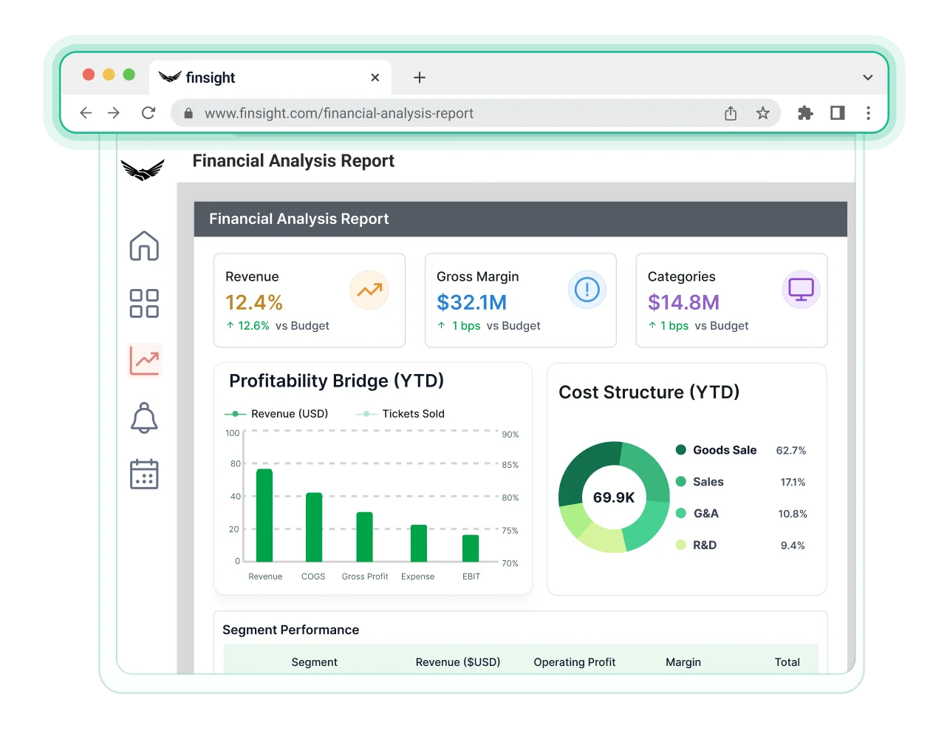
Task: Close the finsight browser tab
Action: tap(375, 78)
